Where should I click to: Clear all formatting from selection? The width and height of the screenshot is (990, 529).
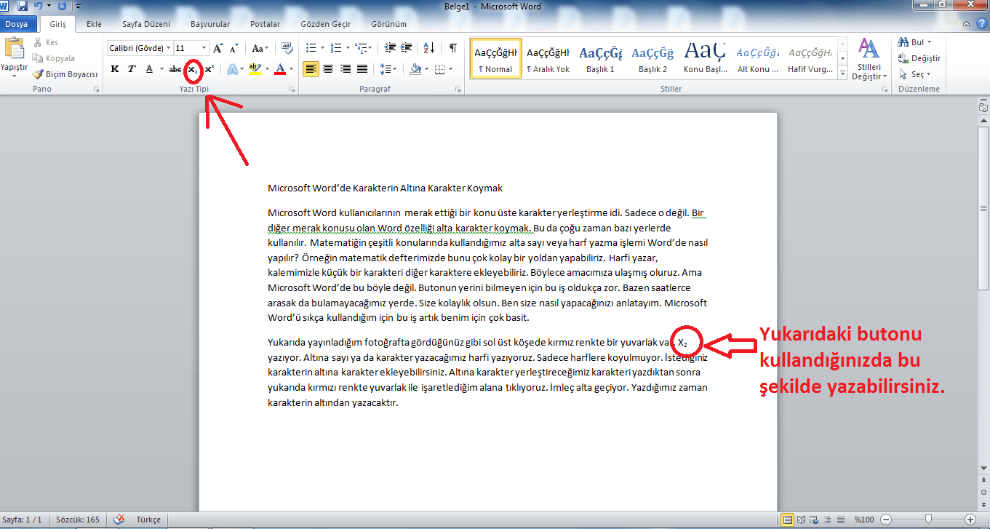tap(287, 49)
